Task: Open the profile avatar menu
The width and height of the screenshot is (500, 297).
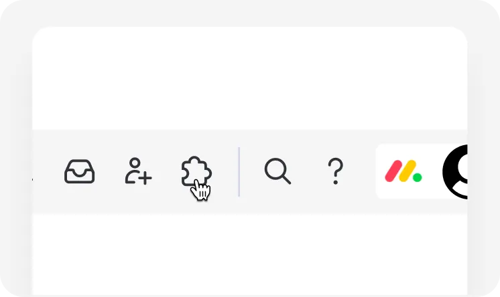Action: tap(455, 172)
